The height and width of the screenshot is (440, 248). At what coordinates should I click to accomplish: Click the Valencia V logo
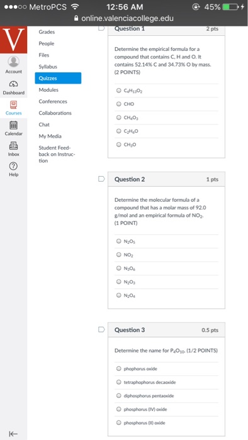[x=13, y=40]
